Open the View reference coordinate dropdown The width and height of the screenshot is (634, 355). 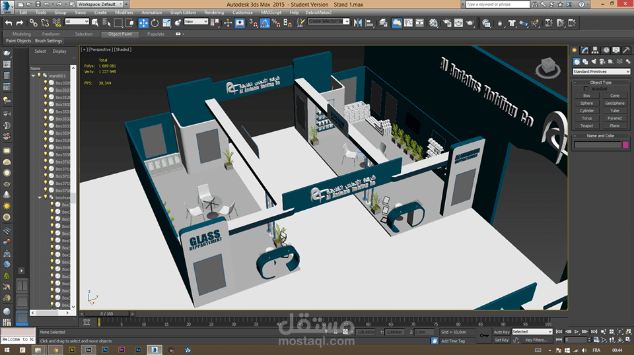tap(195, 21)
